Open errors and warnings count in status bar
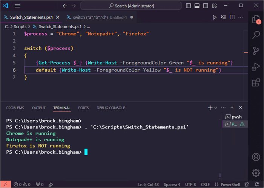Image resolution: width=264 pixels, height=188 pixels. pos(22,185)
